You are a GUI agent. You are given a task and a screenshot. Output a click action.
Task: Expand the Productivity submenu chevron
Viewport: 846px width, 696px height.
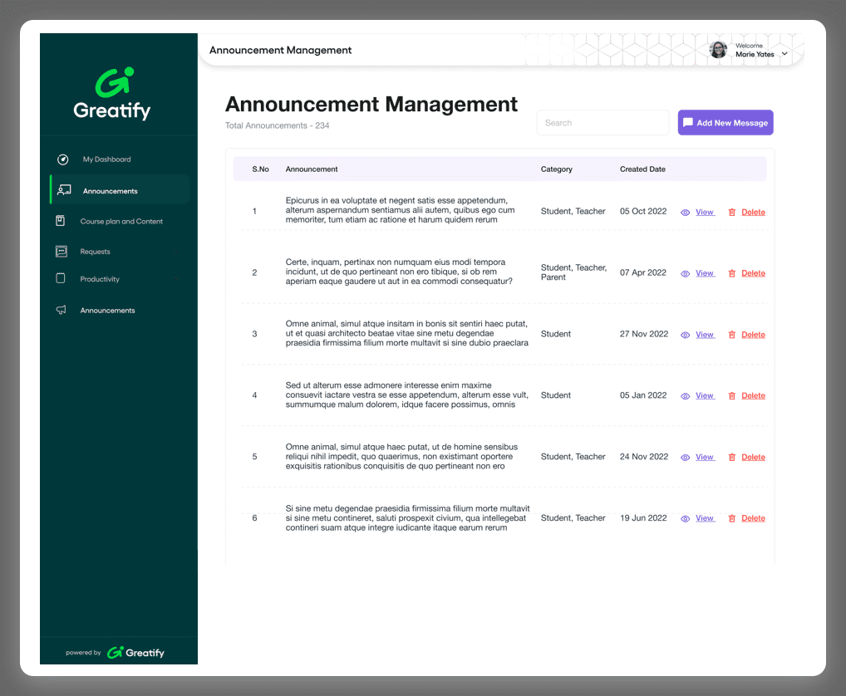(176, 279)
